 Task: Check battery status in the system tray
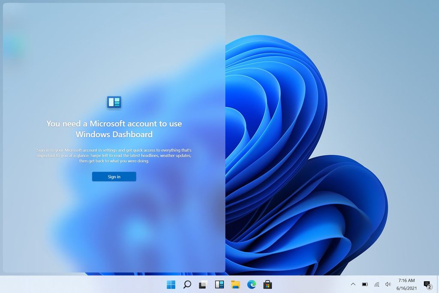365,284
